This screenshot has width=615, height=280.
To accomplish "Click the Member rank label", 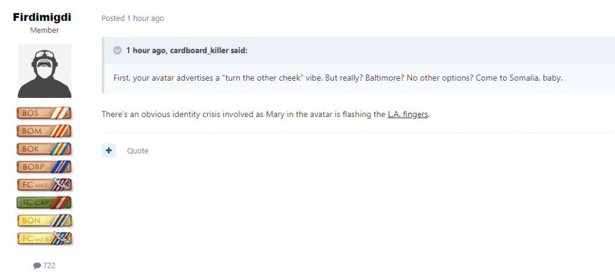I will point(44,30).
